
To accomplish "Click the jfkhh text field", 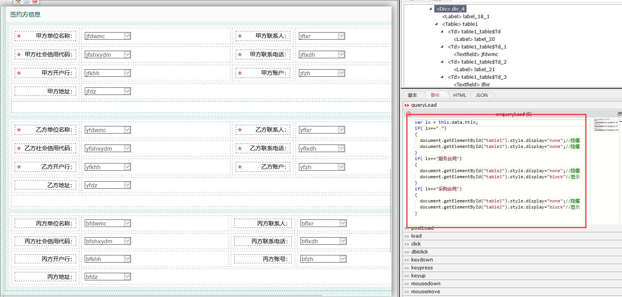I will [104, 73].
